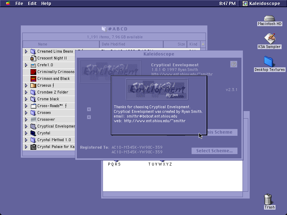This screenshot has height=215, width=287.
Task: Click the Crystal Method 1.0 folder icon
Action: point(33,140)
